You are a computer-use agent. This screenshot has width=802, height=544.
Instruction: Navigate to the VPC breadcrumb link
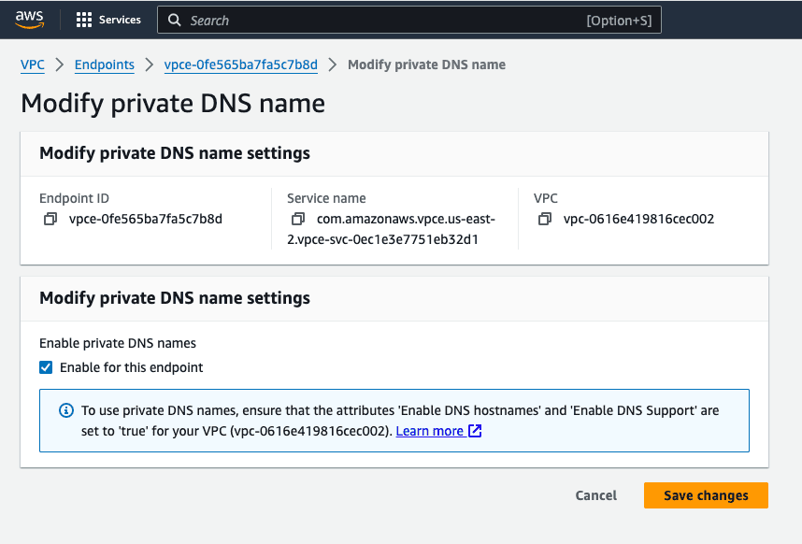(32, 65)
